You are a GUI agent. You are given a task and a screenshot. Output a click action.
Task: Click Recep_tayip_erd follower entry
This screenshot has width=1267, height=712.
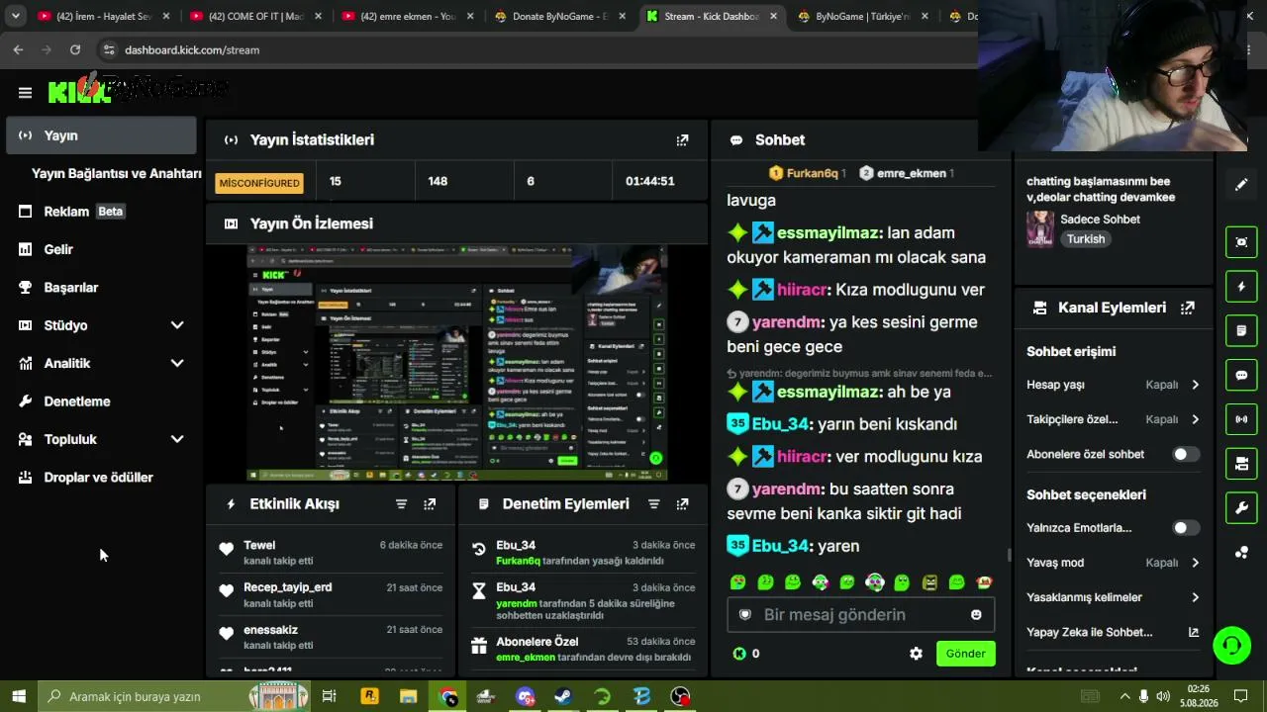[288, 587]
